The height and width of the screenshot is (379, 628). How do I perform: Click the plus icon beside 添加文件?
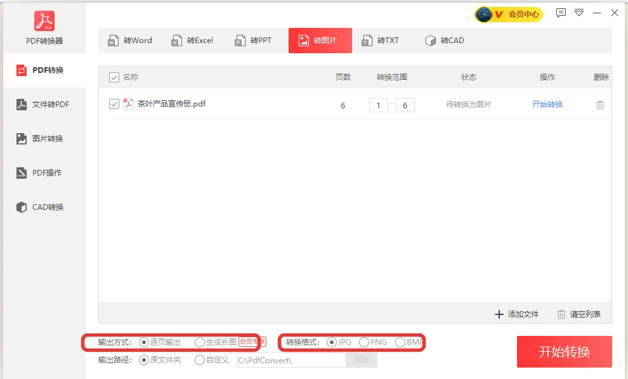tap(499, 314)
